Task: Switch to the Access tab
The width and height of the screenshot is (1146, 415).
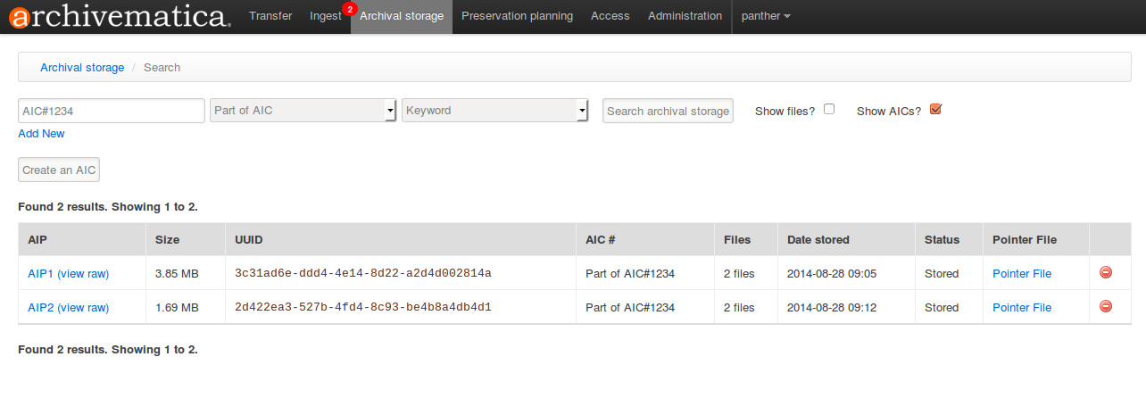Action: (610, 16)
